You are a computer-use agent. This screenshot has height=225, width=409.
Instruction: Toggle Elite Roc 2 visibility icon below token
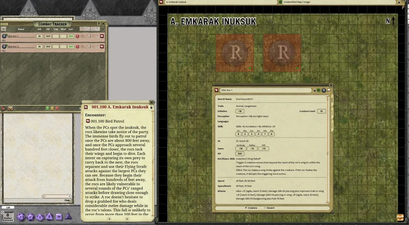(x=4, y=51)
